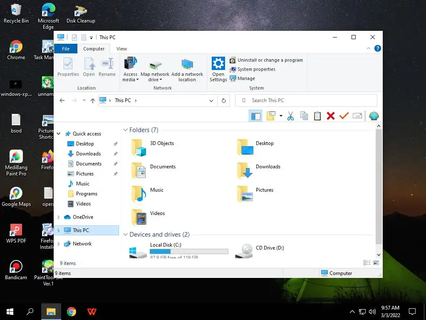Expand the address bar history dropdown
426x320 pixels.
point(211,101)
